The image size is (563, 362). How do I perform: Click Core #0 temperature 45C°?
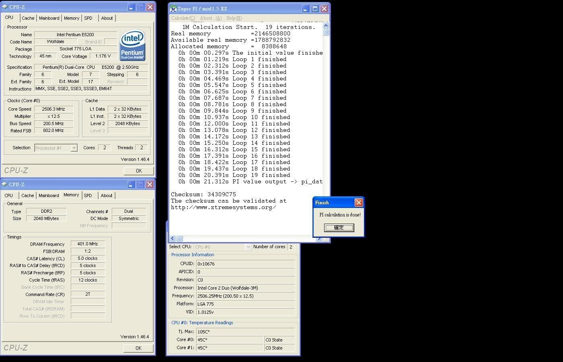point(230,340)
